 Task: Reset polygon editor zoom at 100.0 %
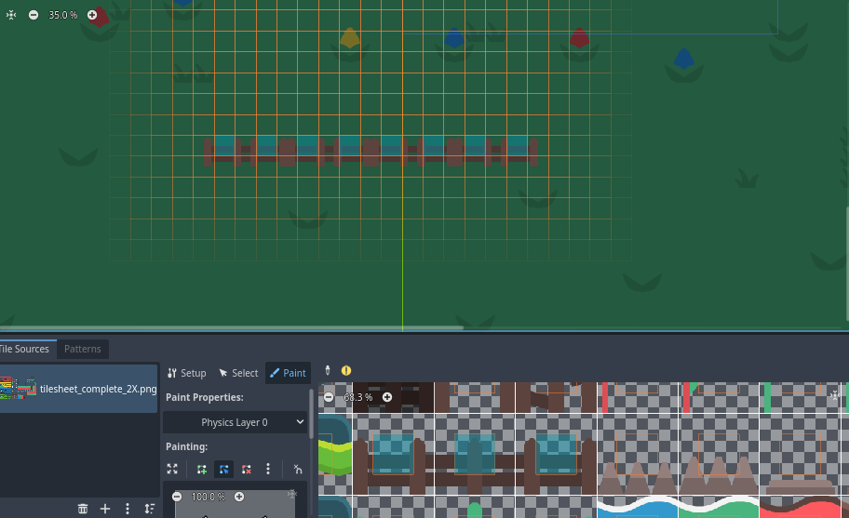coord(208,497)
